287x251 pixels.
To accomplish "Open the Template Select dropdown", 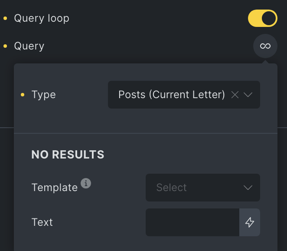I will [203, 188].
